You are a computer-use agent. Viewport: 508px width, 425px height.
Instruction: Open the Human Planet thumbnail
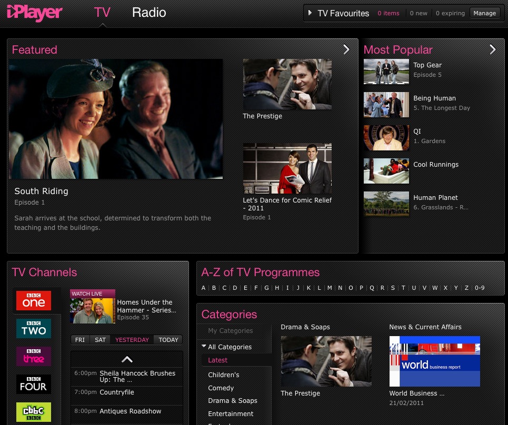click(x=386, y=204)
